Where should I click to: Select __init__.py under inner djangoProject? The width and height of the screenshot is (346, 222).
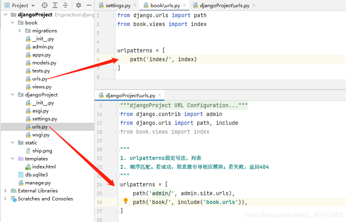click(x=43, y=102)
